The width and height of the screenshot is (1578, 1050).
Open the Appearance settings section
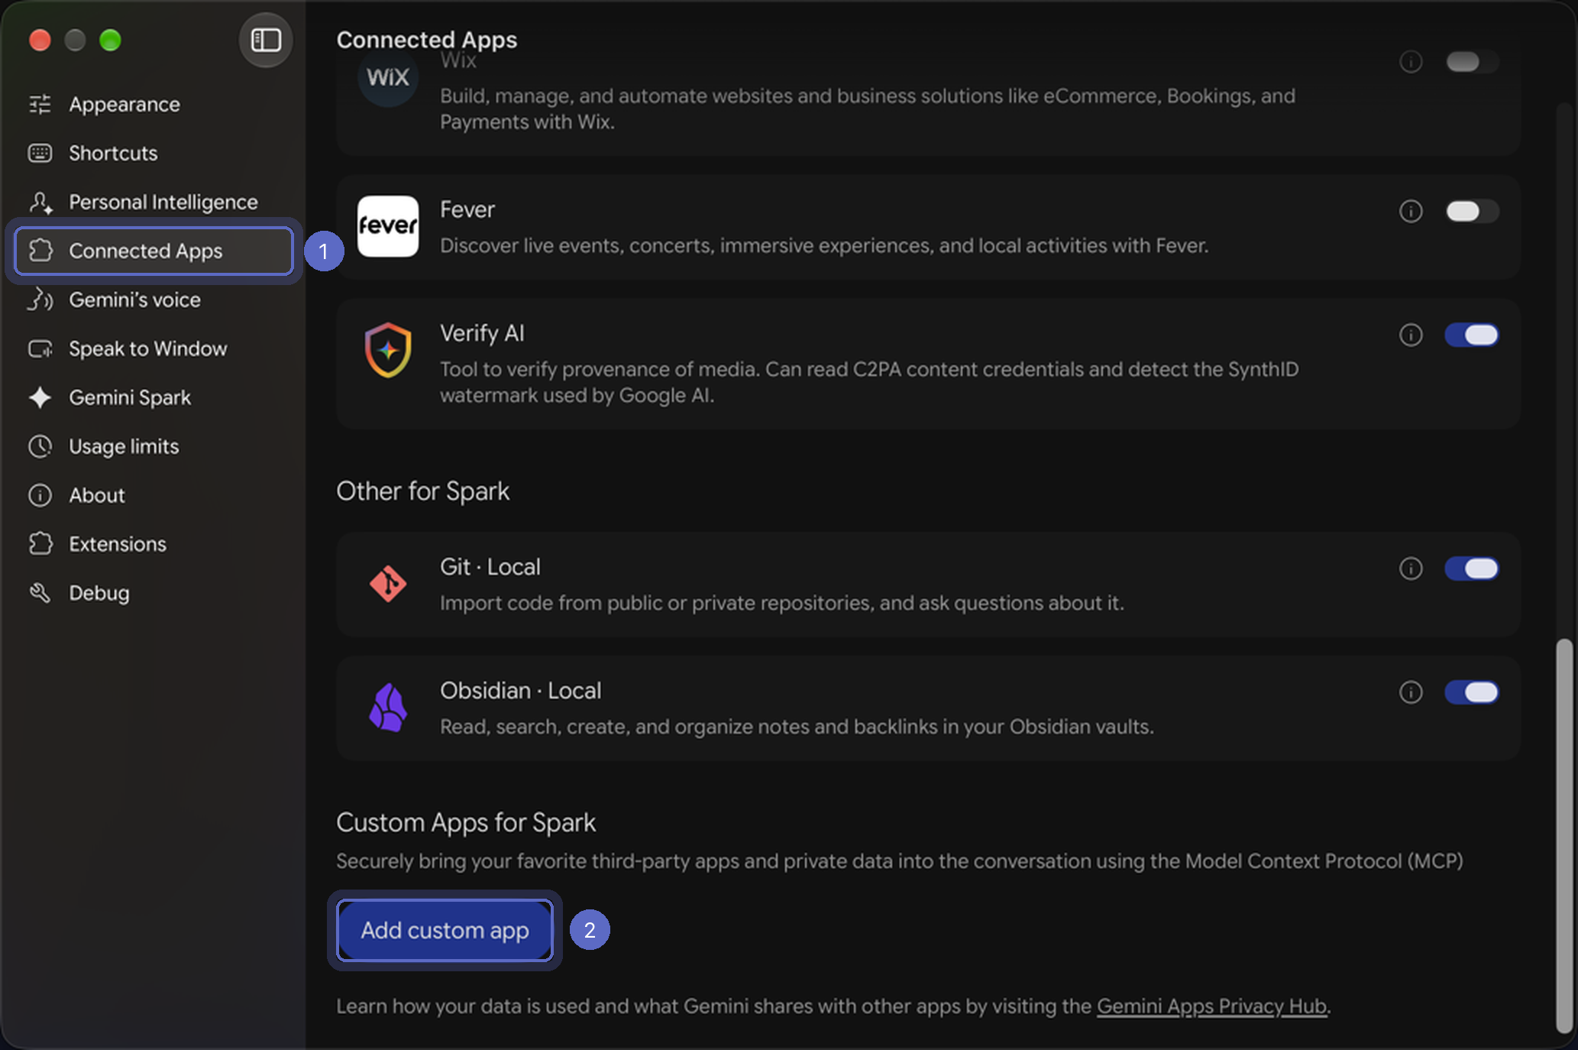click(153, 104)
